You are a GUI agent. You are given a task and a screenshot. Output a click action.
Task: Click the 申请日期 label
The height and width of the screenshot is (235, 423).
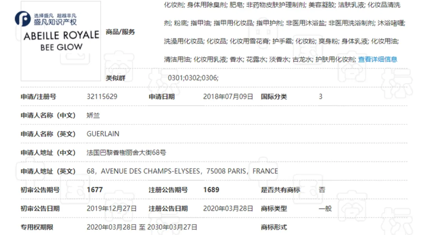162,97
